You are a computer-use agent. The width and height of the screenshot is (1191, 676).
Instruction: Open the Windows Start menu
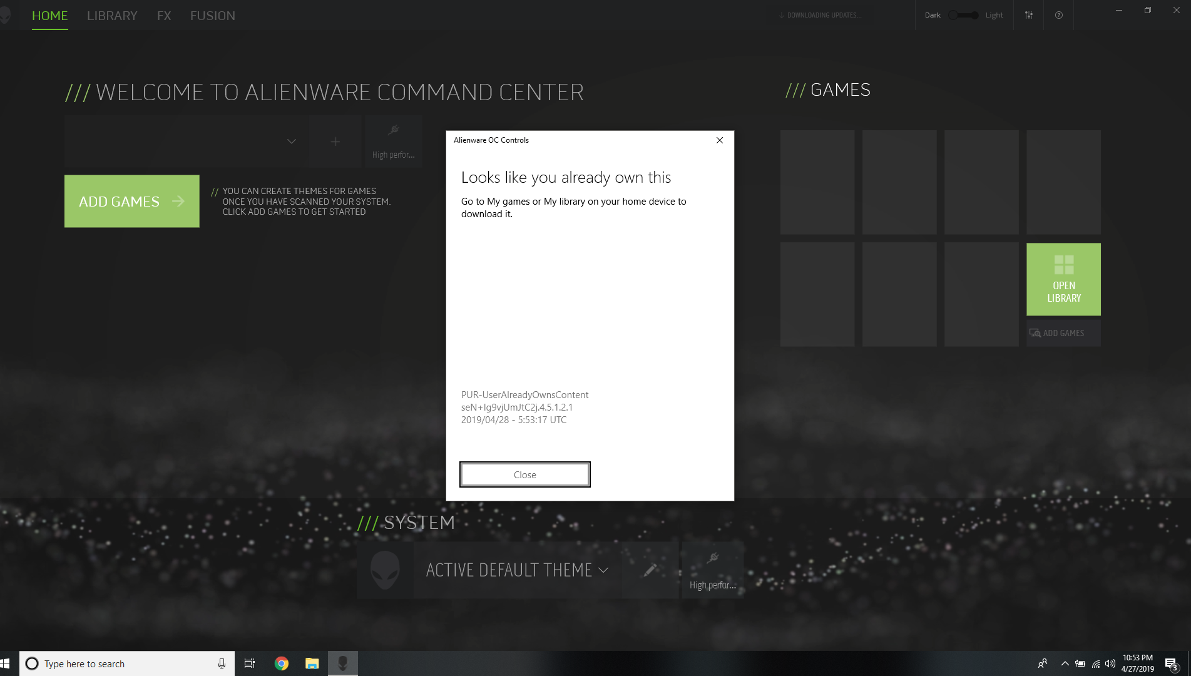6,663
